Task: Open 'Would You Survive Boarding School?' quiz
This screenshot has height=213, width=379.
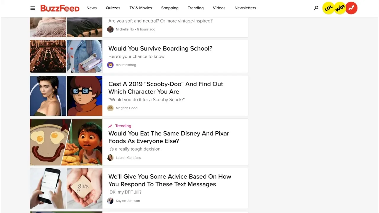Action: [x=160, y=49]
